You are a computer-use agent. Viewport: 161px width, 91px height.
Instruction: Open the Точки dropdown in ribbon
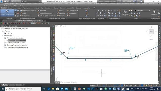[24, 13]
